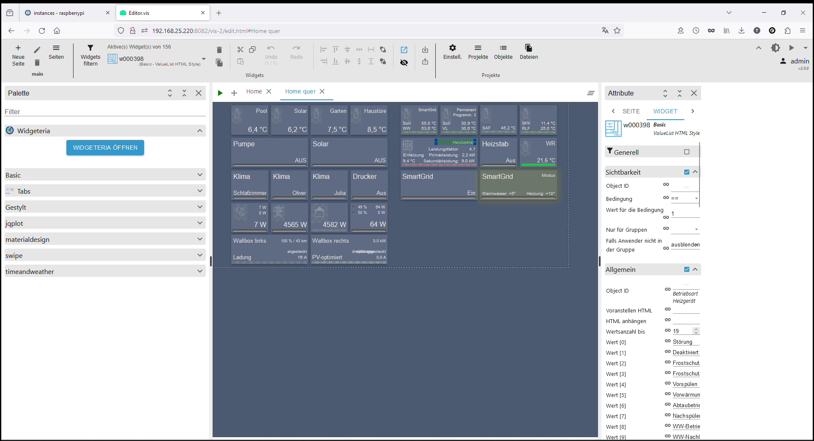The width and height of the screenshot is (814, 441).
Task: Open the Dateien file manager icon
Action: (x=529, y=48)
